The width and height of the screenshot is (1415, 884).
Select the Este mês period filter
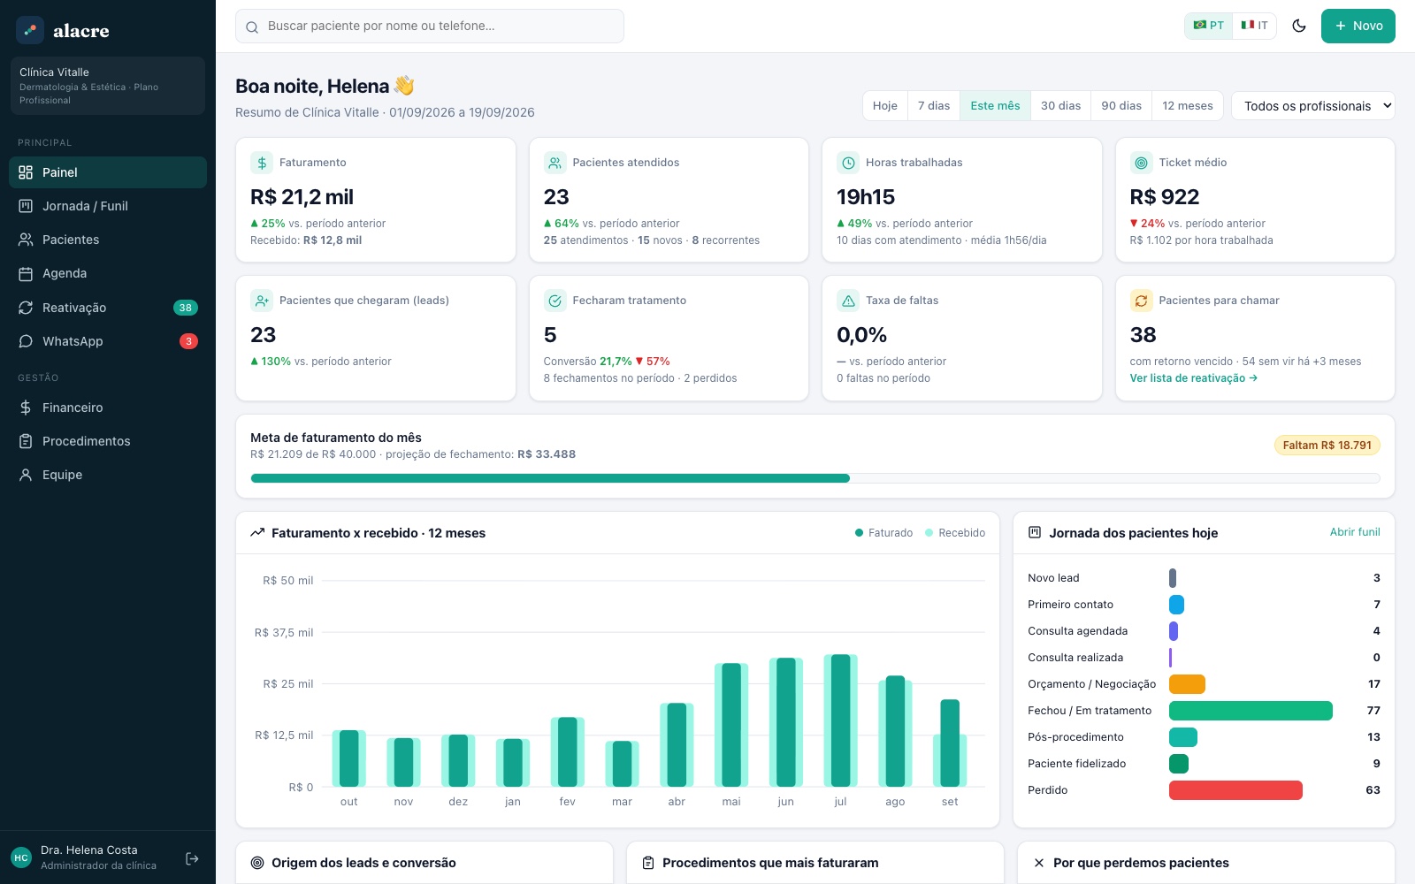[995, 106]
